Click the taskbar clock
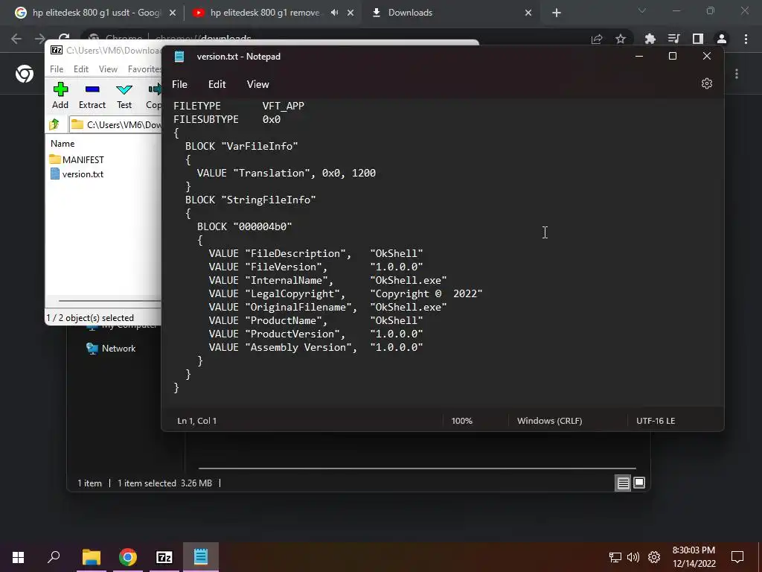This screenshot has height=572, width=762. (x=694, y=557)
